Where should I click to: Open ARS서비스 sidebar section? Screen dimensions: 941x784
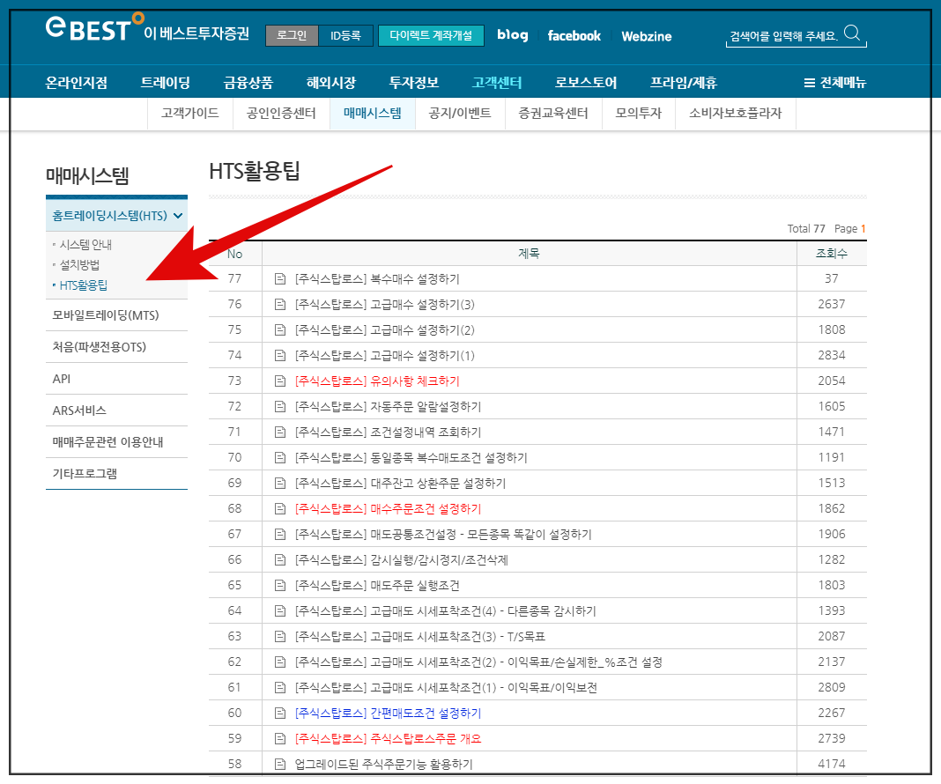[116, 410]
